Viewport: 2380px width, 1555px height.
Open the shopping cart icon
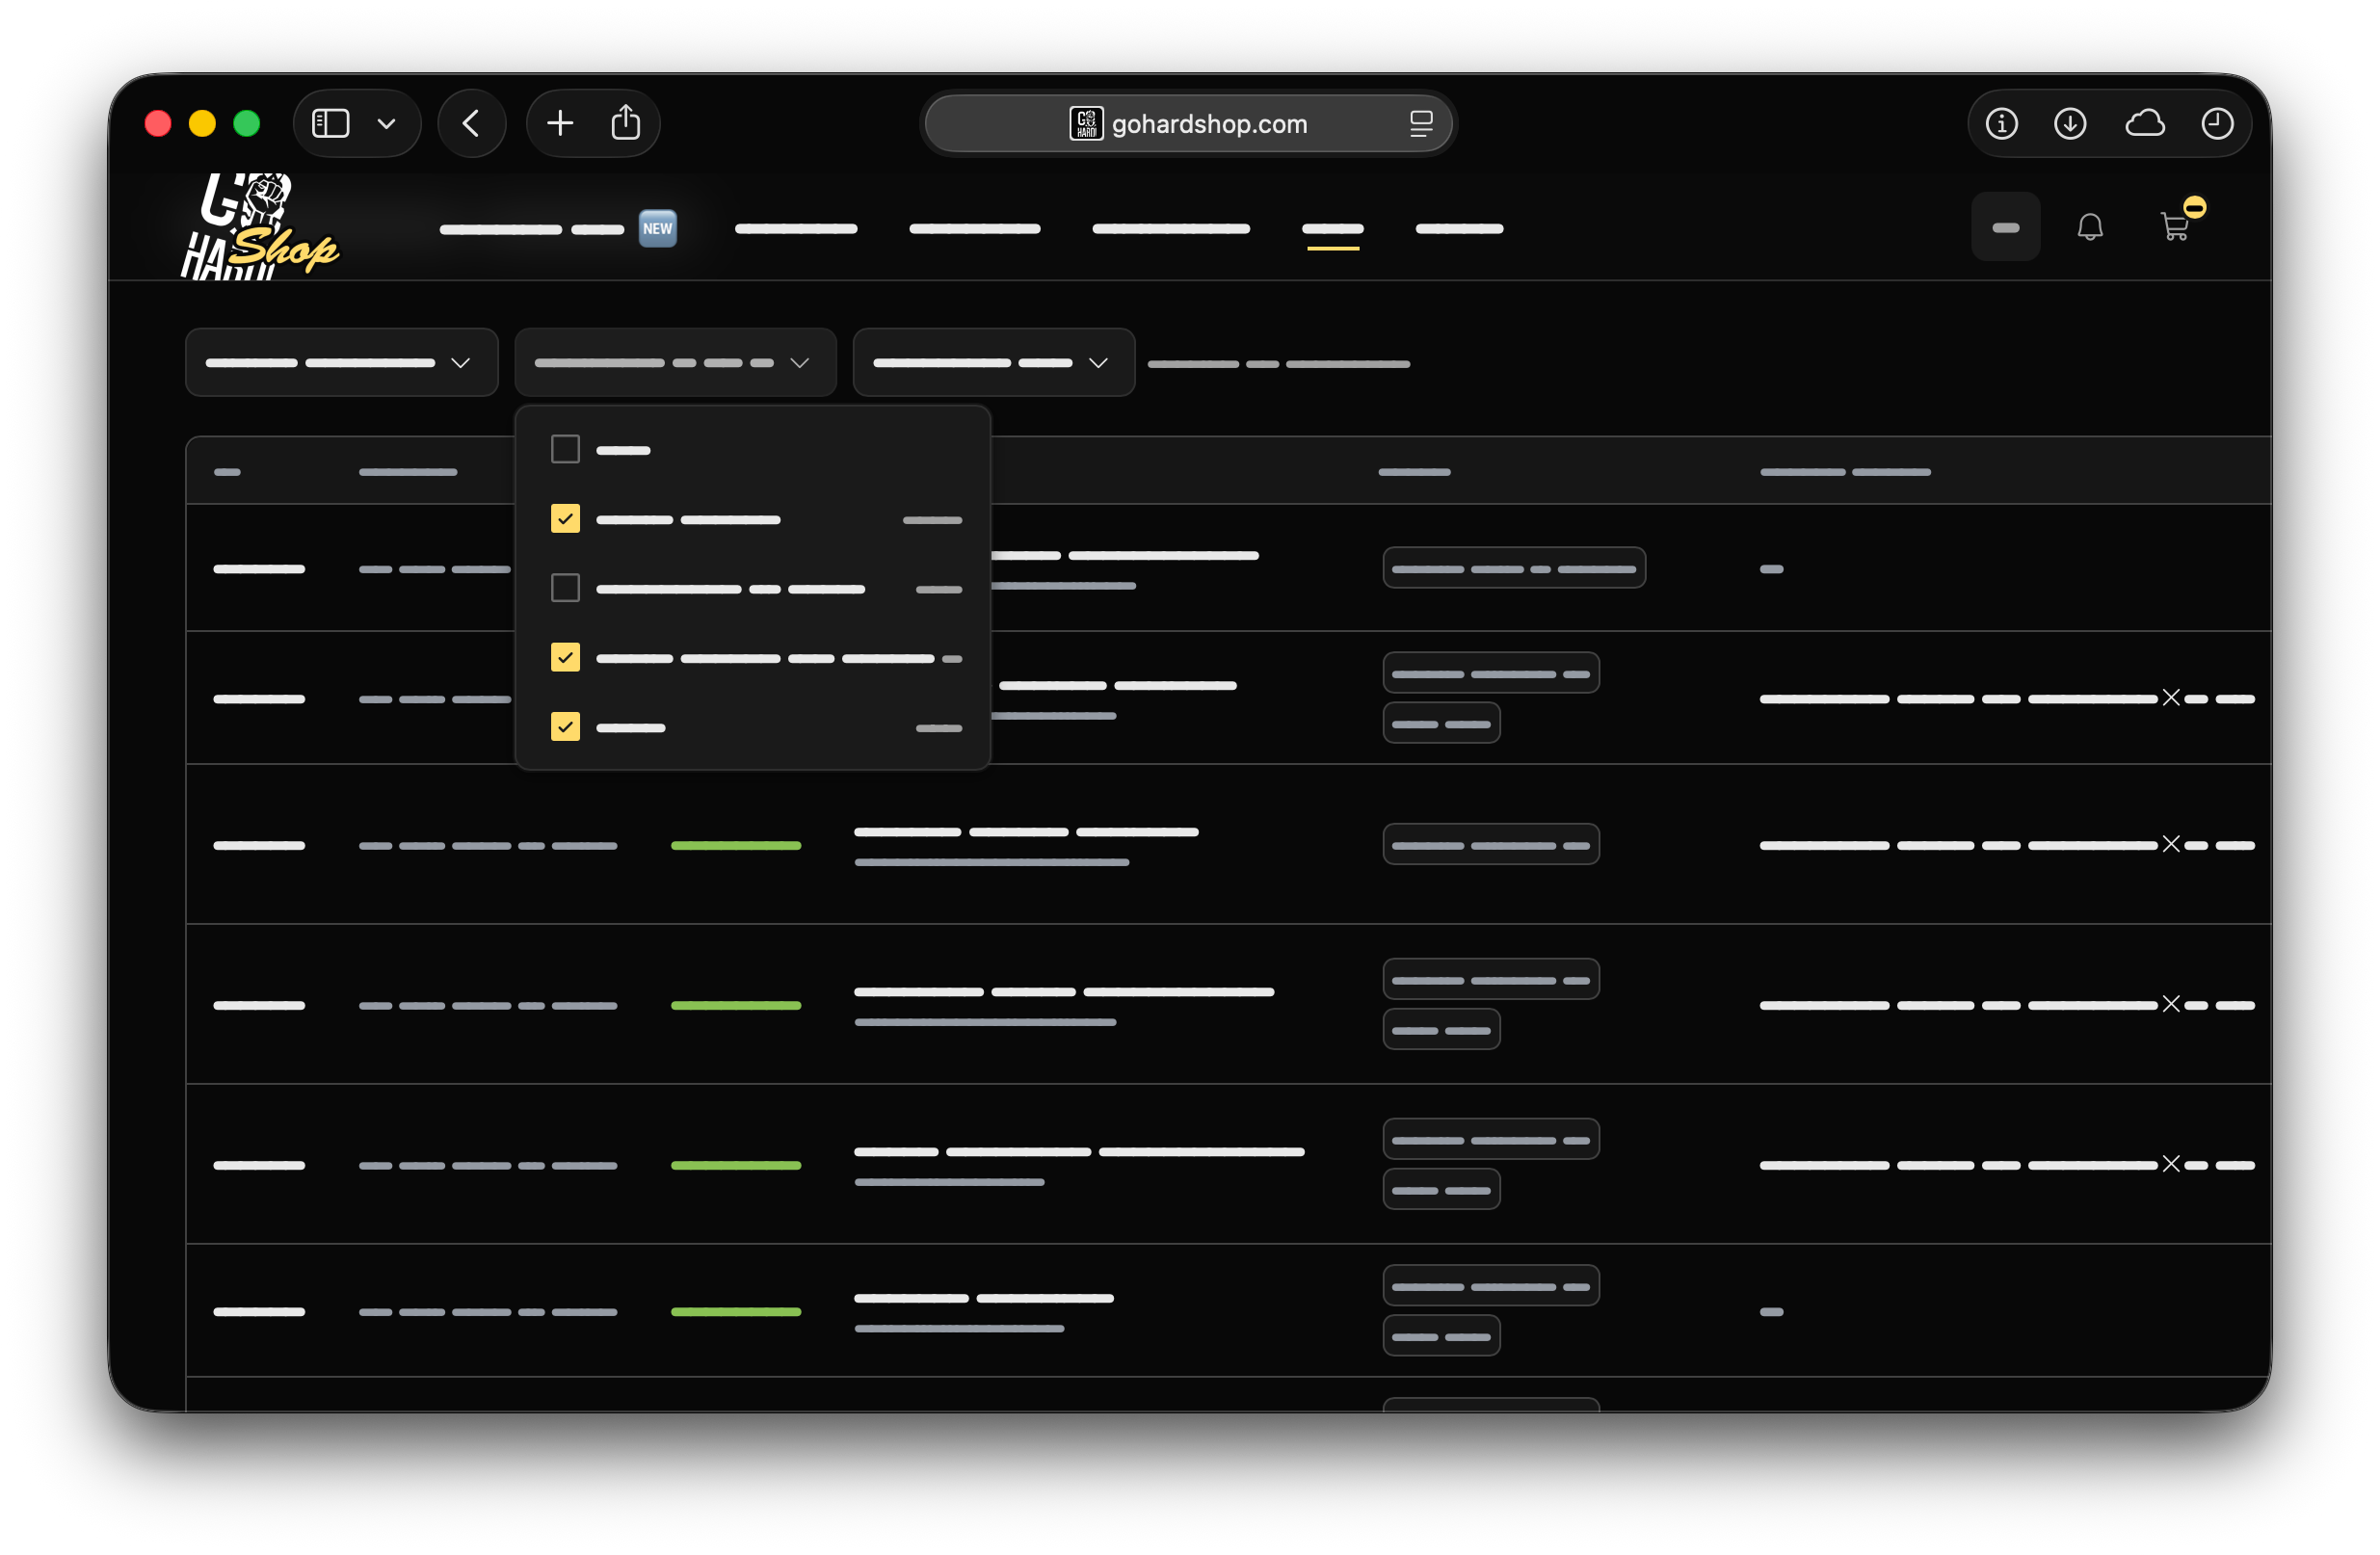pos(2174,227)
